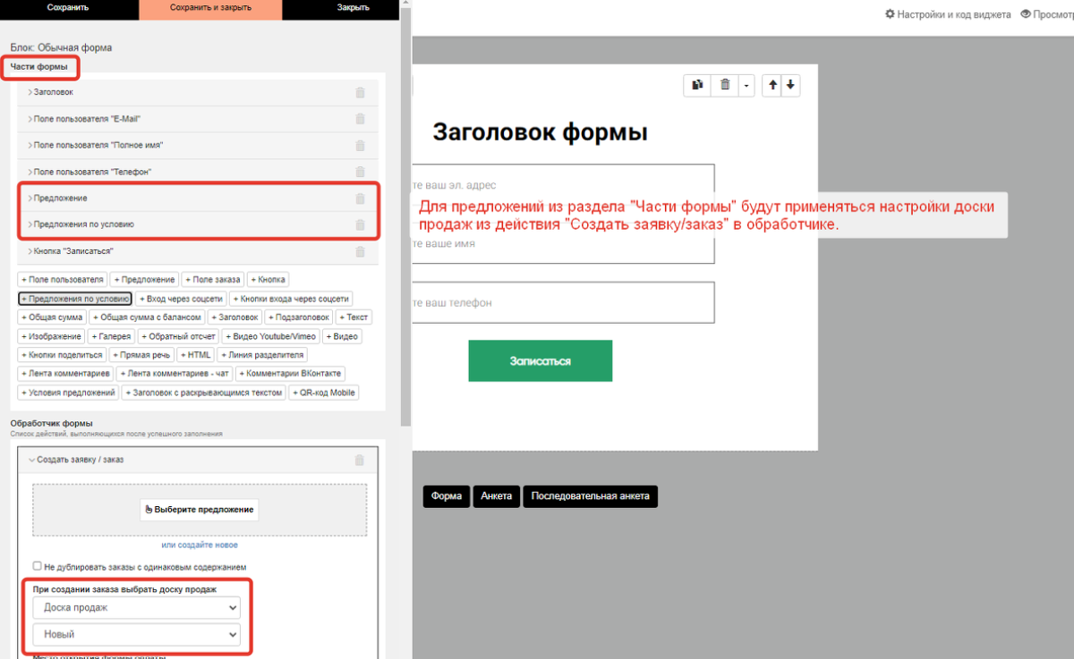Click the green Записаться button in preview

541,361
